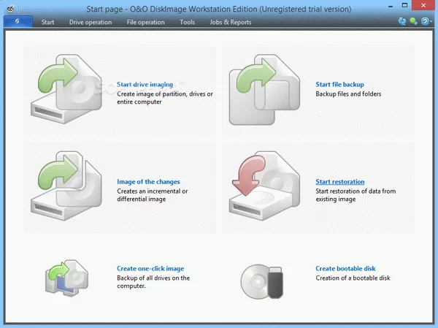Click the Start drive imaging link
Image resolution: width=438 pixels, height=328 pixels.
(x=145, y=85)
